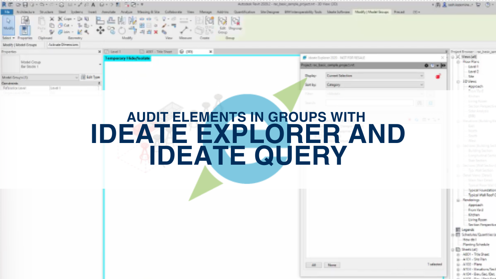The width and height of the screenshot is (496, 279).
Task: Click the red Delete X icon
Action: coord(156,32)
